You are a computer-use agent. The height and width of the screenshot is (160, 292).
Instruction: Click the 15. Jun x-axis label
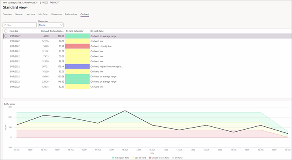click(x=125, y=150)
